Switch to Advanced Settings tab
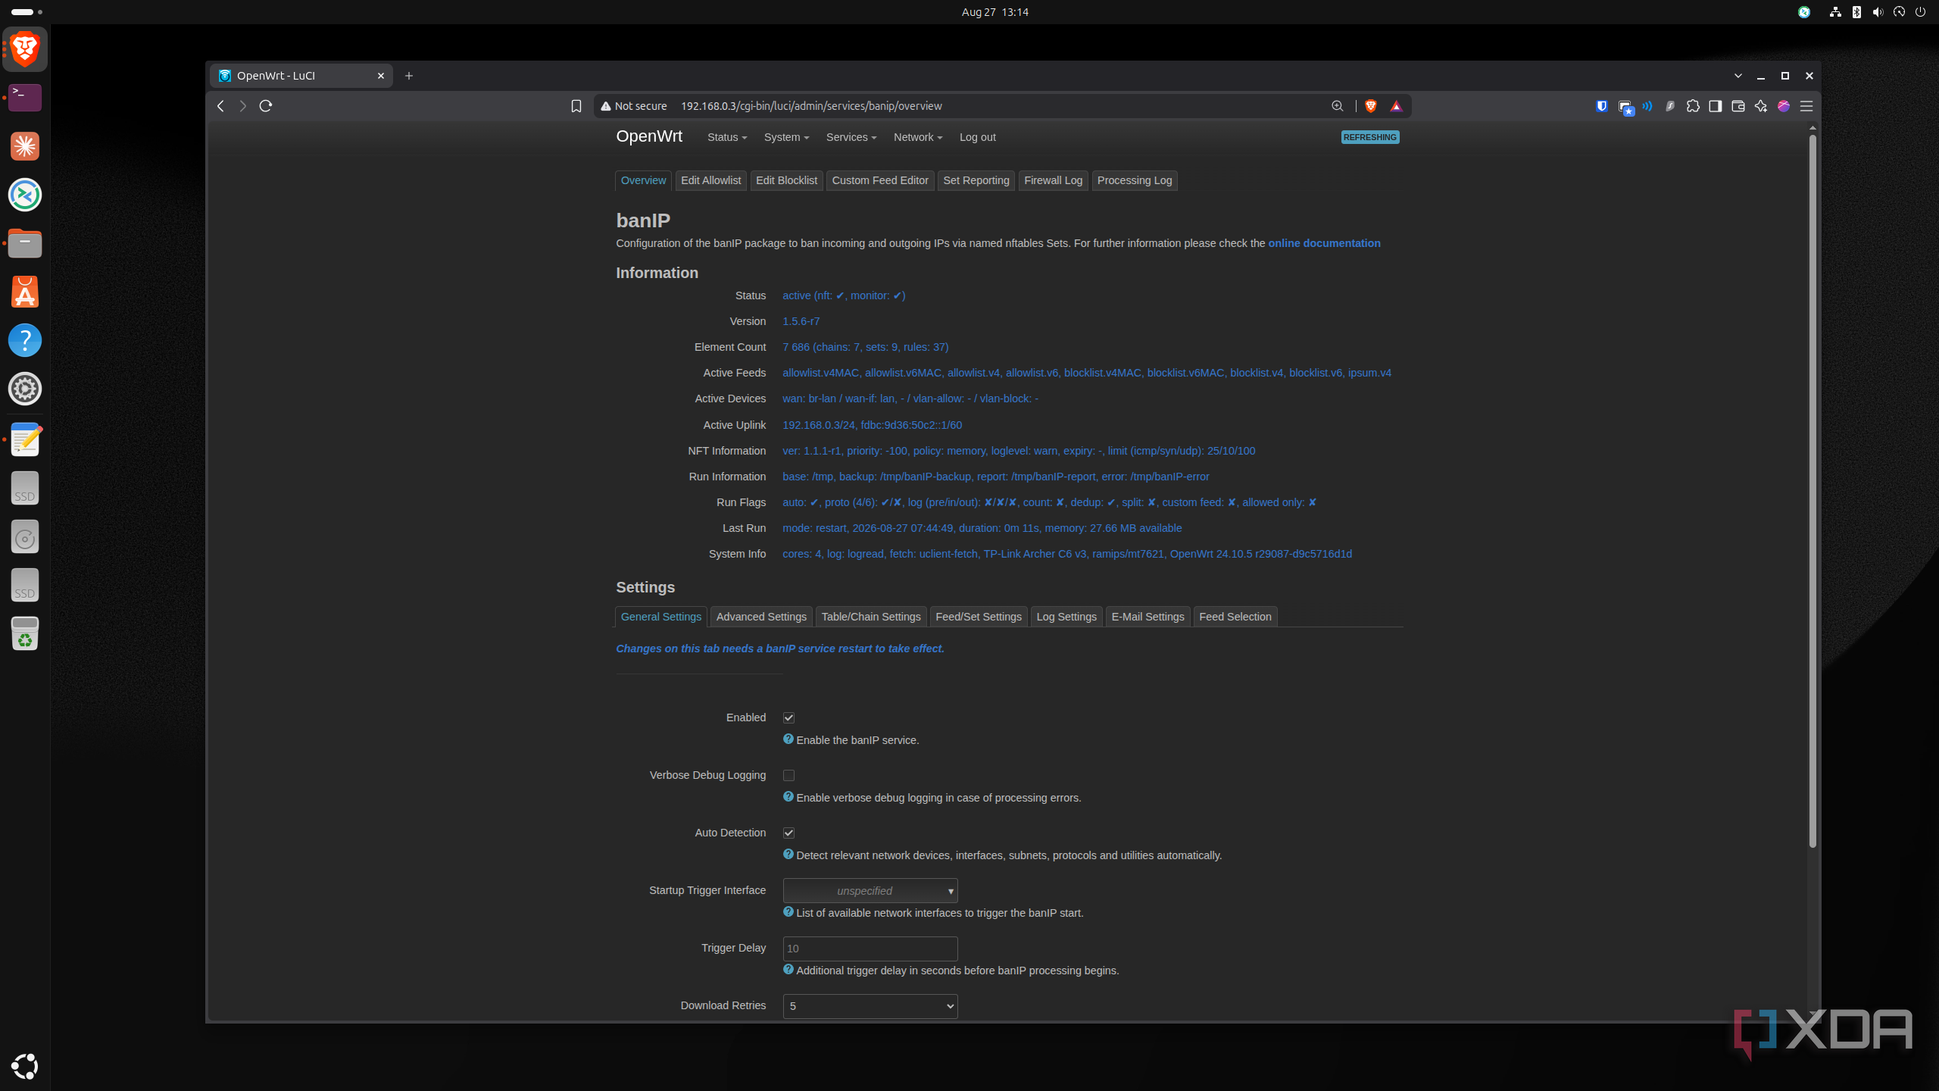1939x1091 pixels. click(761, 617)
